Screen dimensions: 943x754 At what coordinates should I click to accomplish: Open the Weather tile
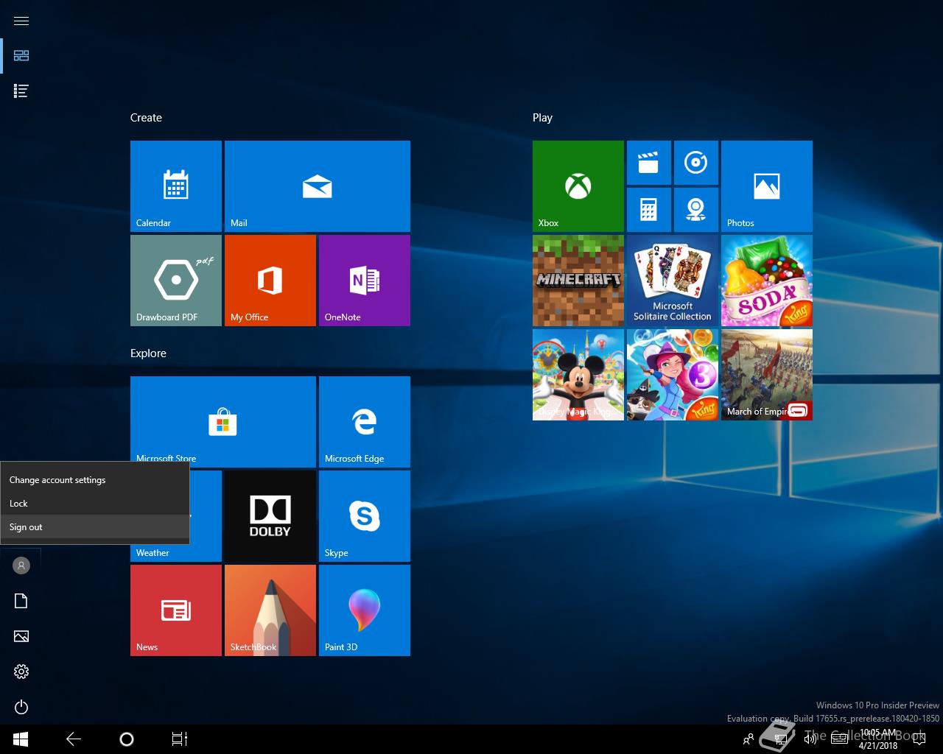[206, 552]
